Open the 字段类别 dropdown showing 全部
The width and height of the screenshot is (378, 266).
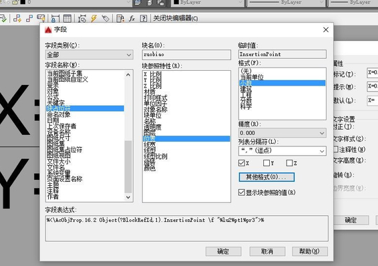pyautogui.click(x=89, y=55)
